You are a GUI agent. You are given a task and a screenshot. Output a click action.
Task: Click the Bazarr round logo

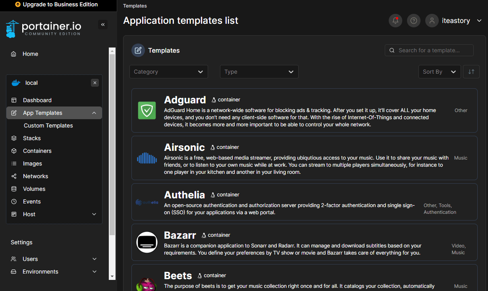pyautogui.click(x=147, y=242)
